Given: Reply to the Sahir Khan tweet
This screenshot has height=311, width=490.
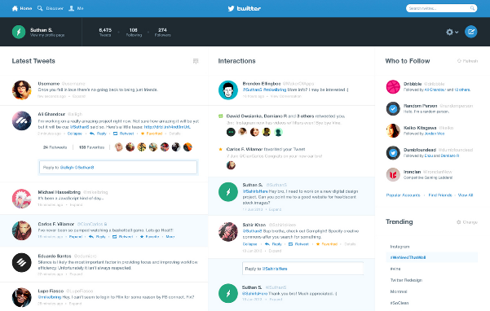Looking at the screenshot, I should pos(273,244).
